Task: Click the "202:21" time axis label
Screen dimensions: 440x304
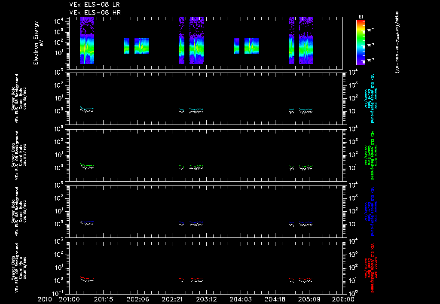Action: pos(172,300)
